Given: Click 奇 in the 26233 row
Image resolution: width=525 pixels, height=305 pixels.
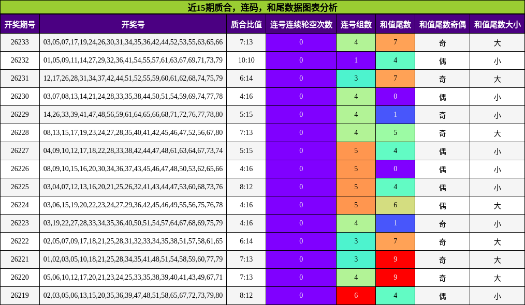Looking at the screenshot, I should (442, 43).
